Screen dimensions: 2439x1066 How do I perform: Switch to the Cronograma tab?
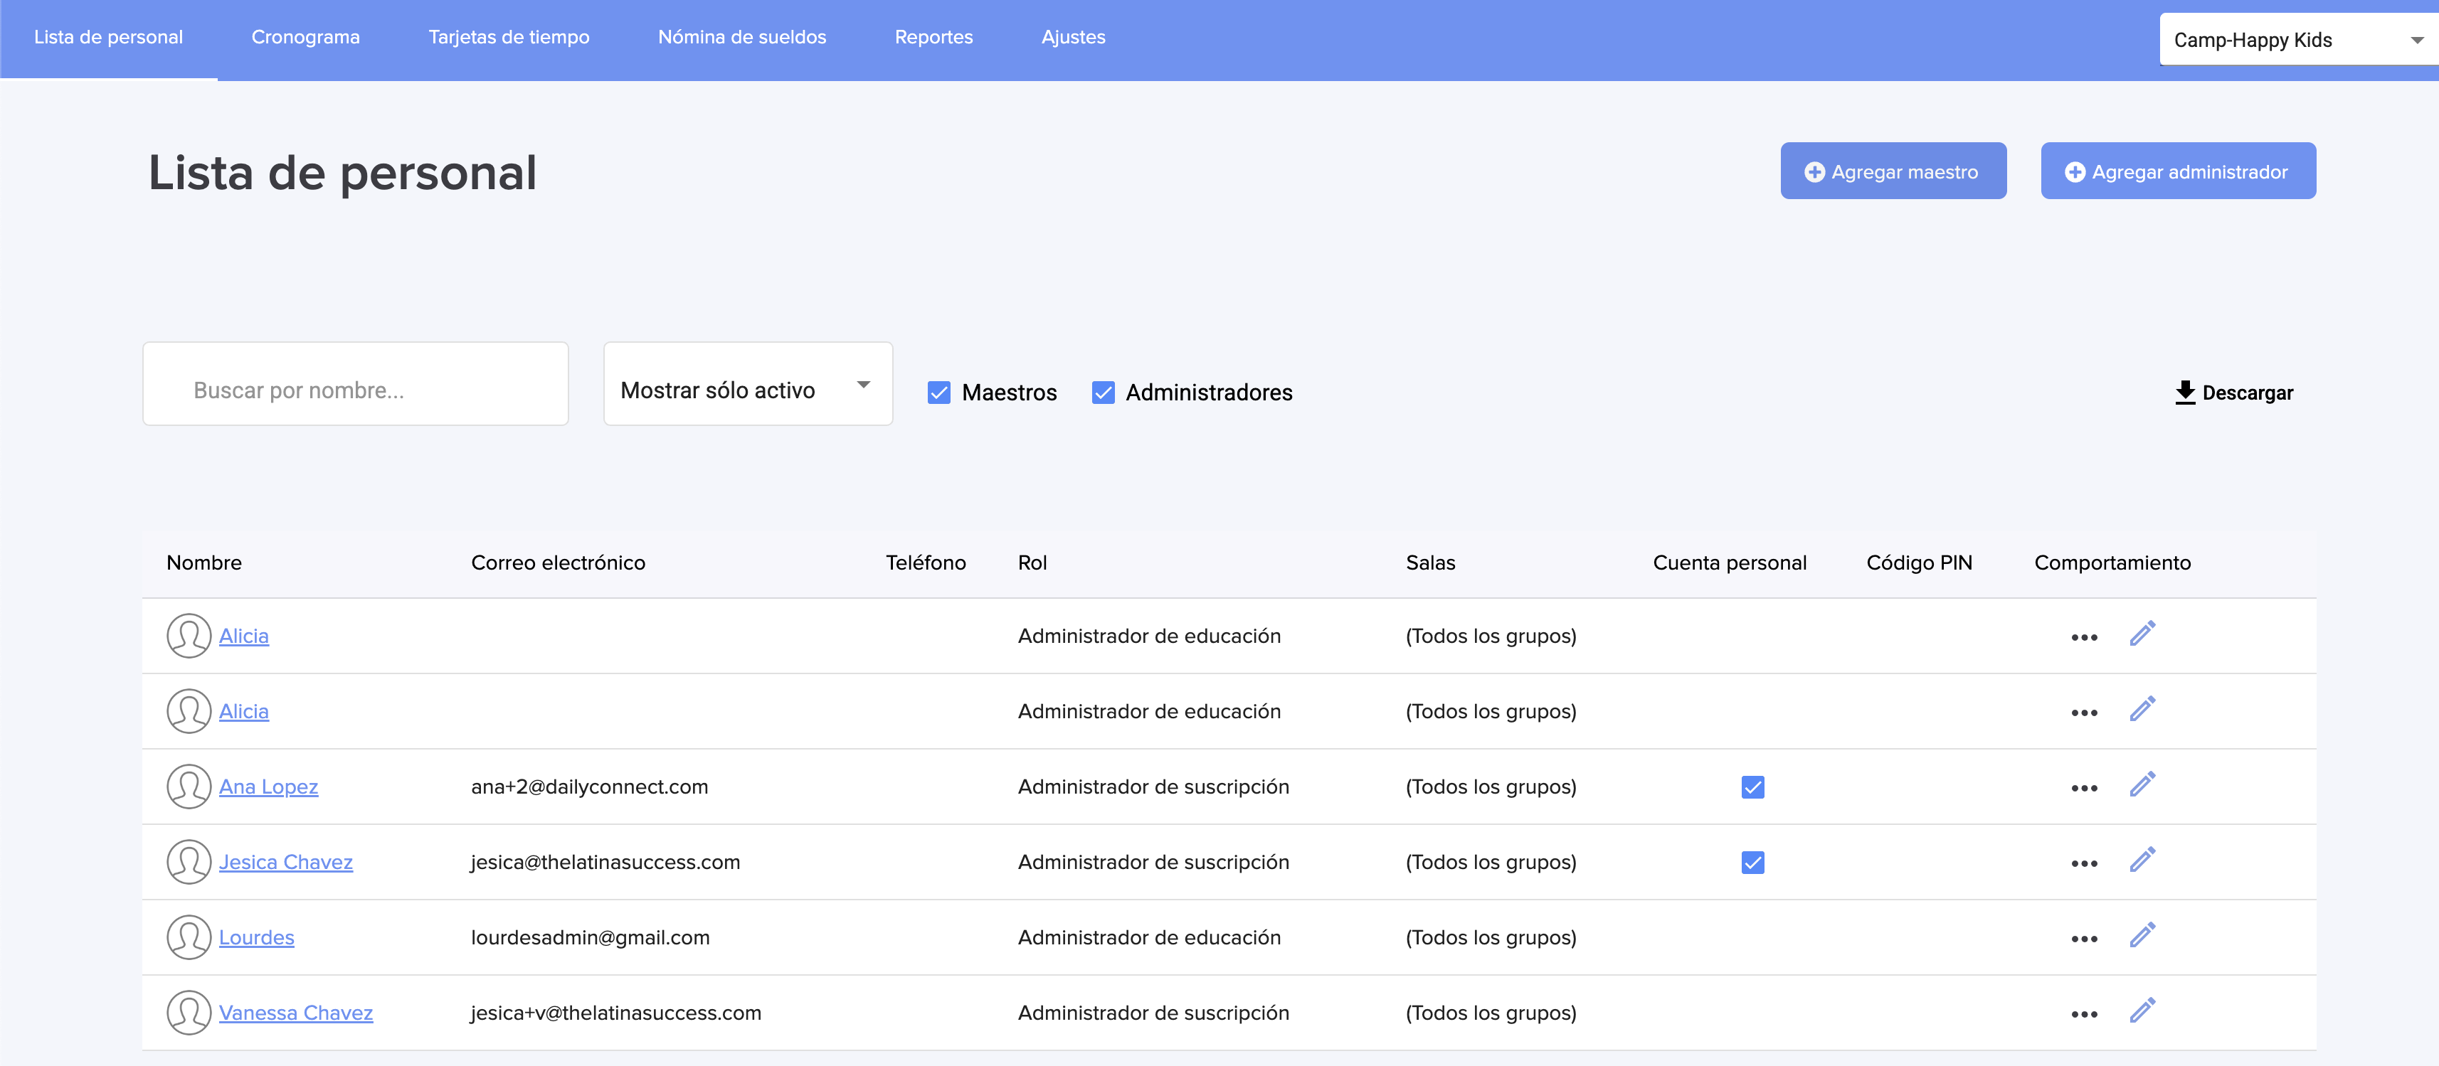pyautogui.click(x=305, y=37)
